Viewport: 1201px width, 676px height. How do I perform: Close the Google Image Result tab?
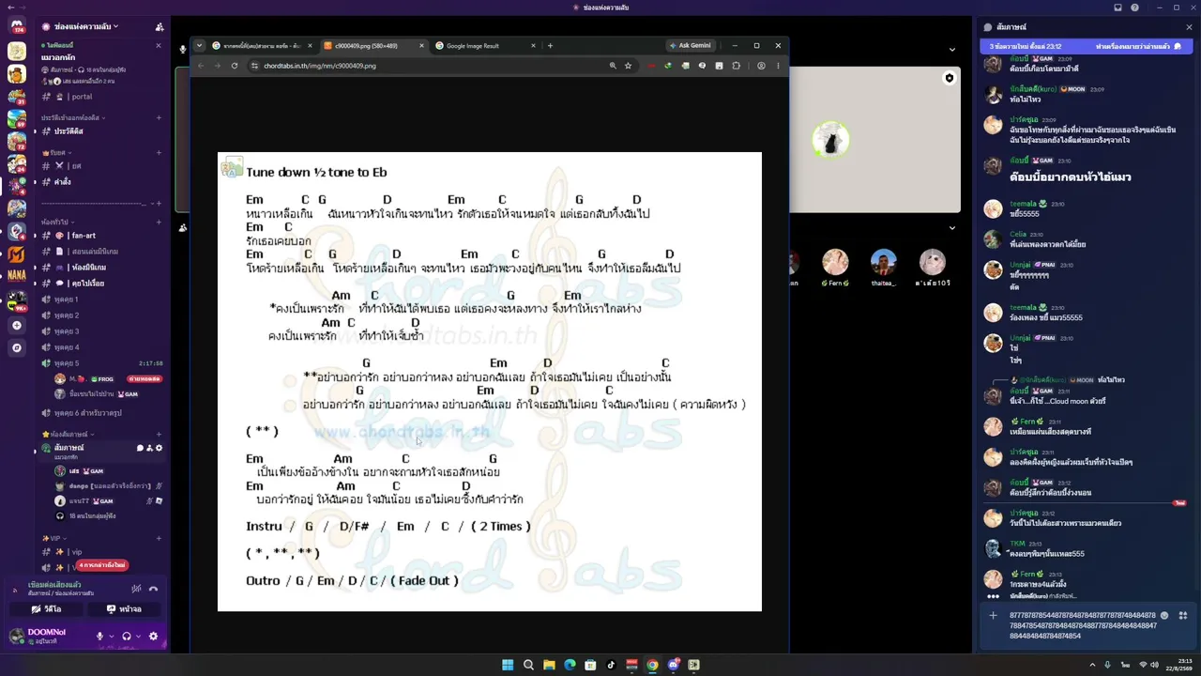534,45
